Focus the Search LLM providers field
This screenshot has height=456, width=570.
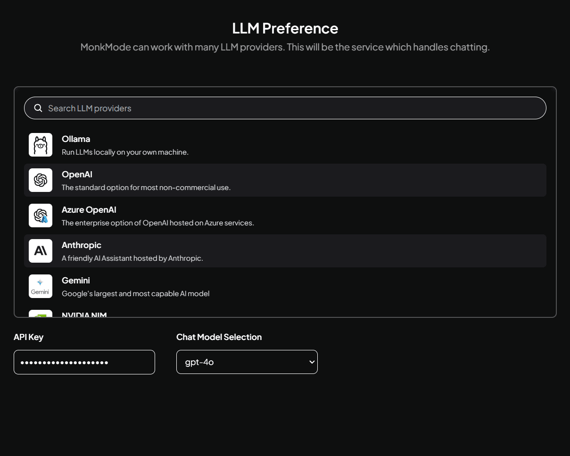coord(292,108)
